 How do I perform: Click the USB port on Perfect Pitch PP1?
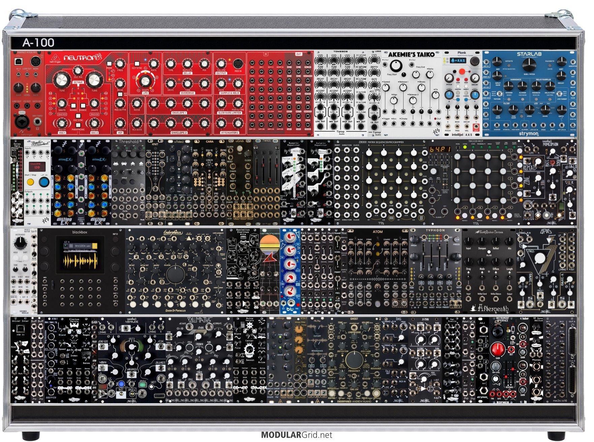pyautogui.click(x=19, y=61)
